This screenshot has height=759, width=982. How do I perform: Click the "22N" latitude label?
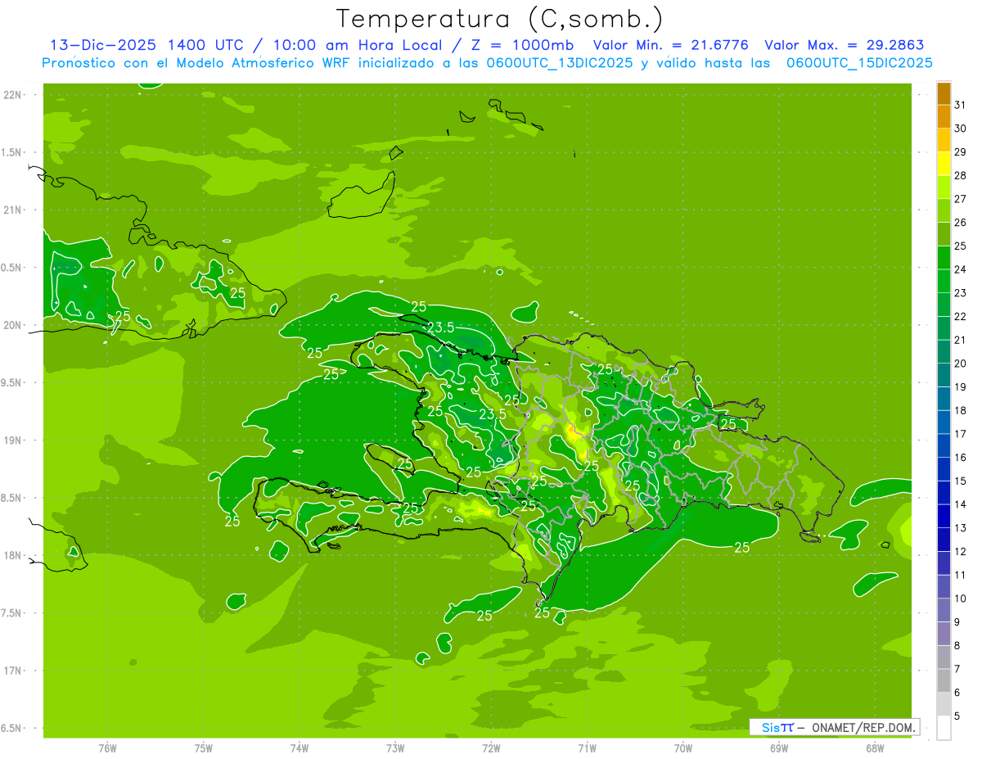[x=13, y=95]
